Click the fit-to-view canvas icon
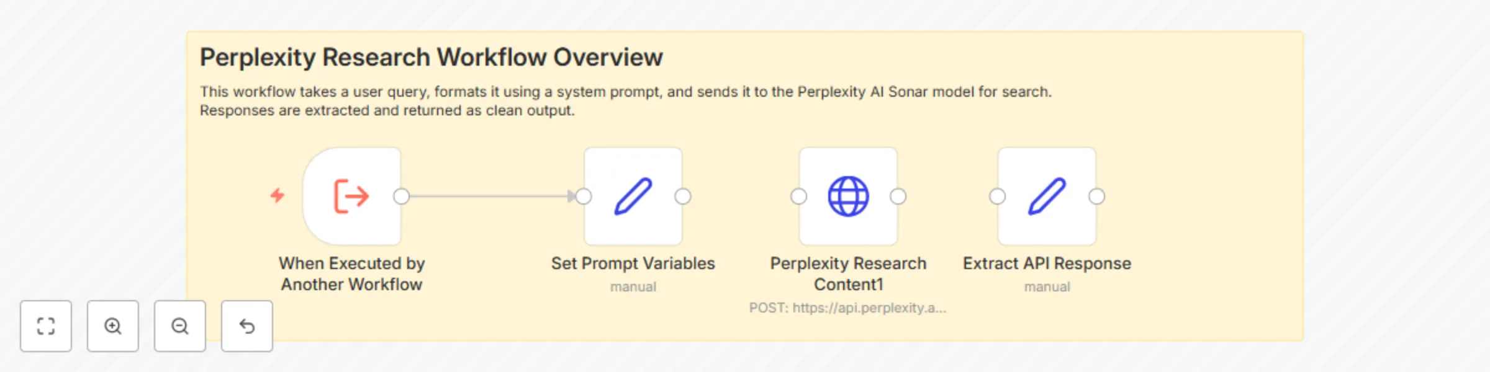The height and width of the screenshot is (372, 1490). point(46,327)
